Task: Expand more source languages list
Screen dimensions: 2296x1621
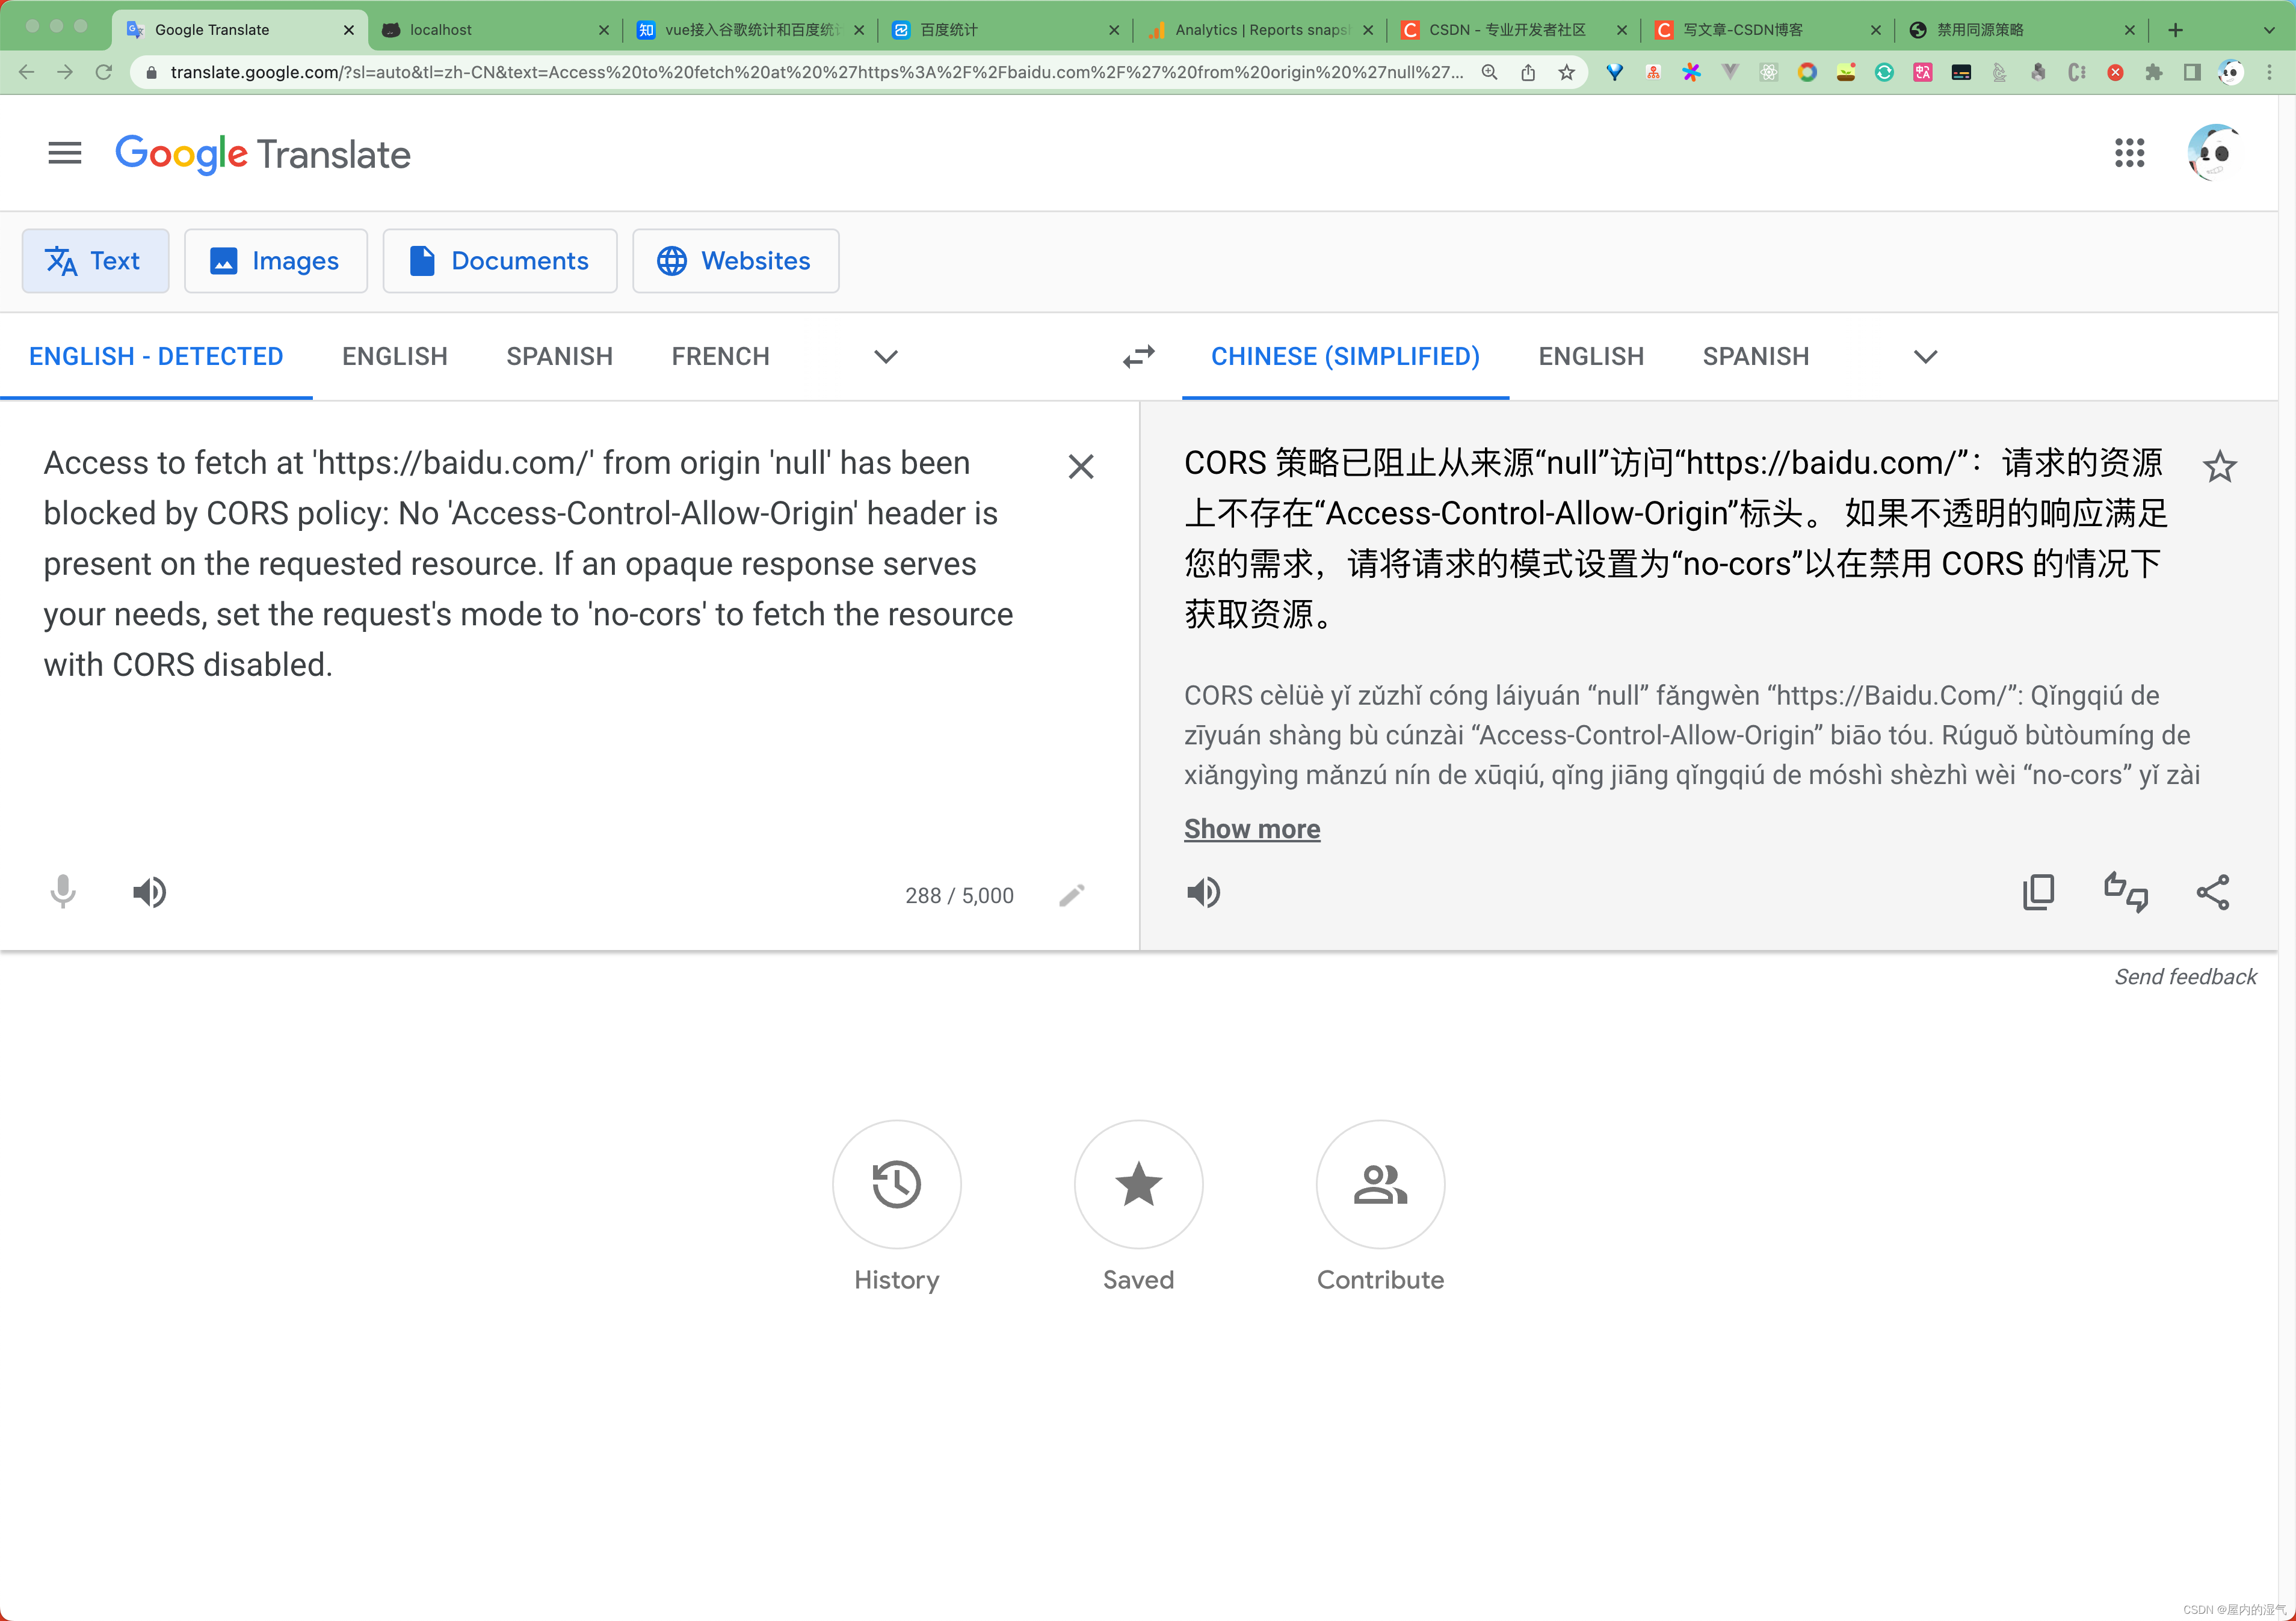Action: point(885,357)
